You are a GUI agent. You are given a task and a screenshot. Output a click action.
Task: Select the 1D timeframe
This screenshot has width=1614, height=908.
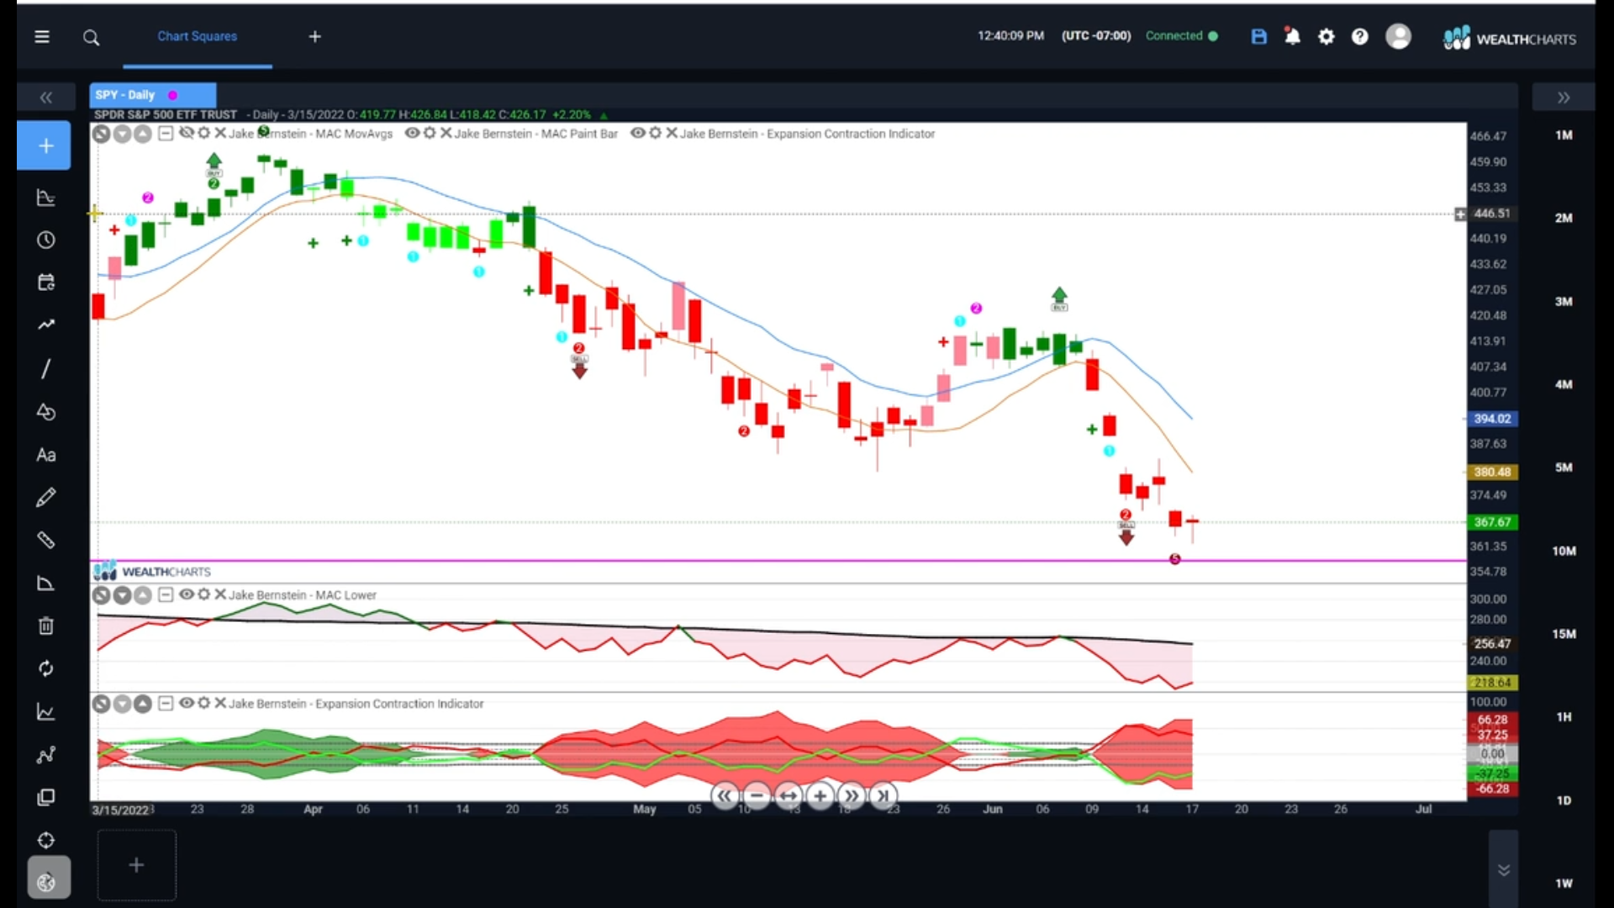pos(1563,800)
